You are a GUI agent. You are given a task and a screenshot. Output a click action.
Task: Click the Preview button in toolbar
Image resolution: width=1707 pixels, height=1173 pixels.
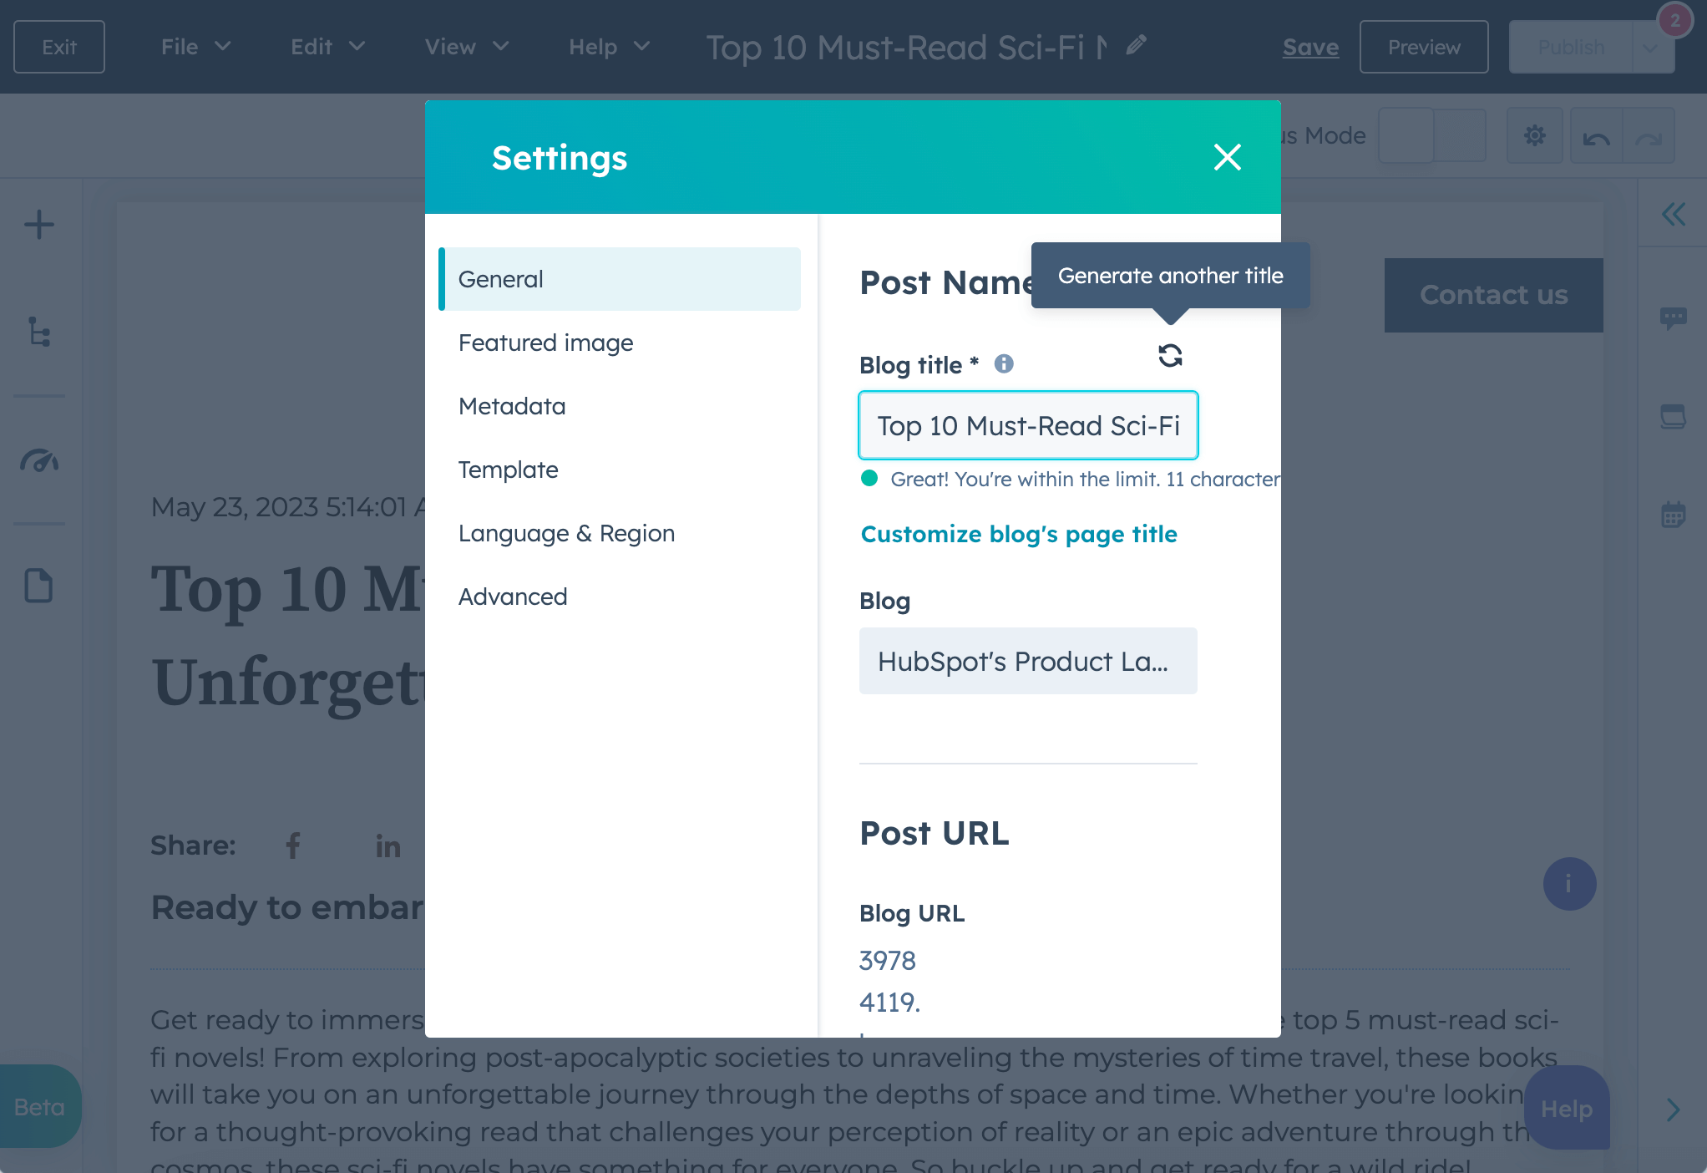coord(1424,47)
